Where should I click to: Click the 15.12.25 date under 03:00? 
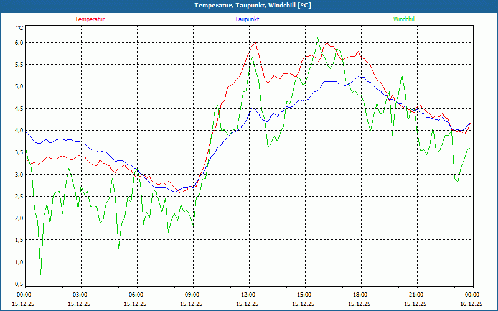79,304
